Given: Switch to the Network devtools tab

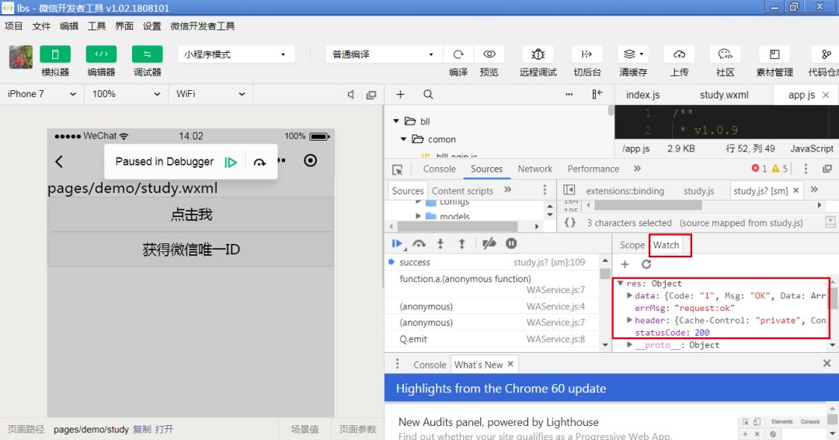Looking at the screenshot, I should coord(534,169).
